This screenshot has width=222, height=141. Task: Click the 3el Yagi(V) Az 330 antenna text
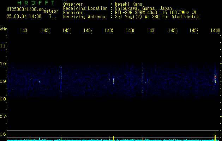tap(157, 17)
